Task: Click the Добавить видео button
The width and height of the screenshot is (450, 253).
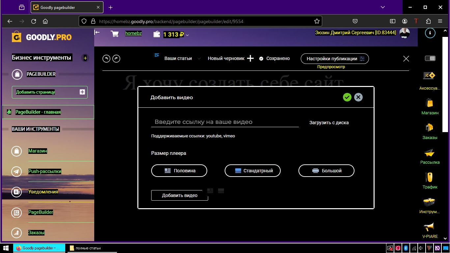Action: (180, 195)
